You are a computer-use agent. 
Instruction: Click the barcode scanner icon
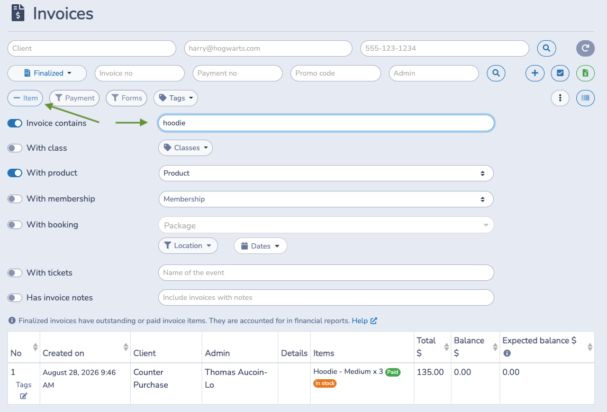click(x=585, y=98)
